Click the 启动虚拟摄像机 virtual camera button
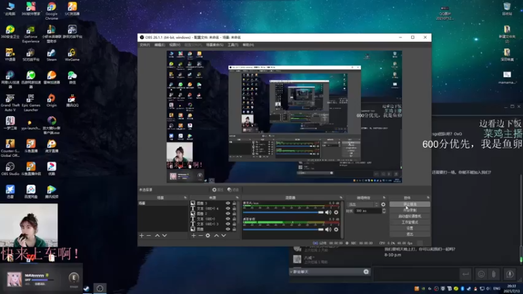 pos(410,216)
